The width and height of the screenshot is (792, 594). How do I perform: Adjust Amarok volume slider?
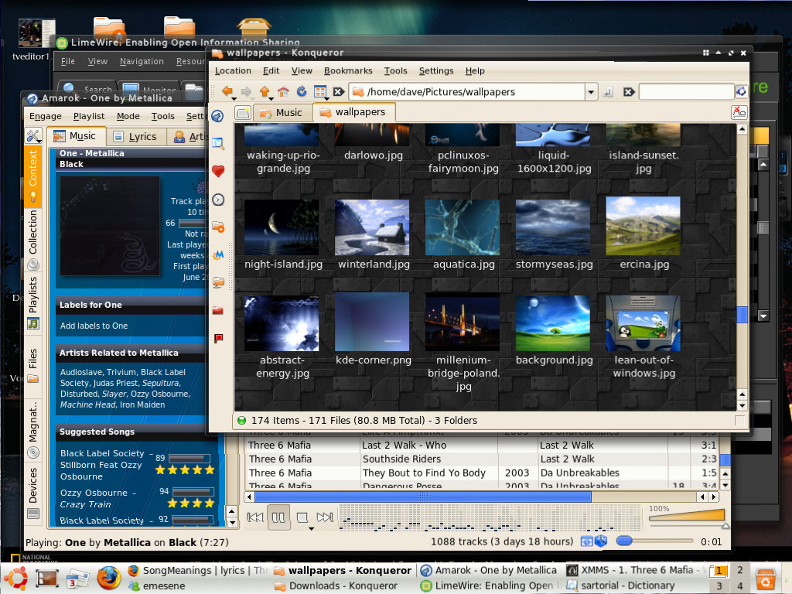click(x=688, y=519)
